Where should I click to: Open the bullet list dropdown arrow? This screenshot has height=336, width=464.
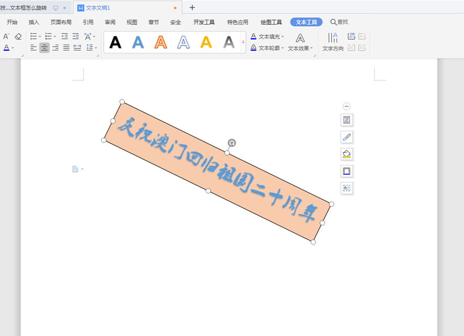[x=40, y=36]
